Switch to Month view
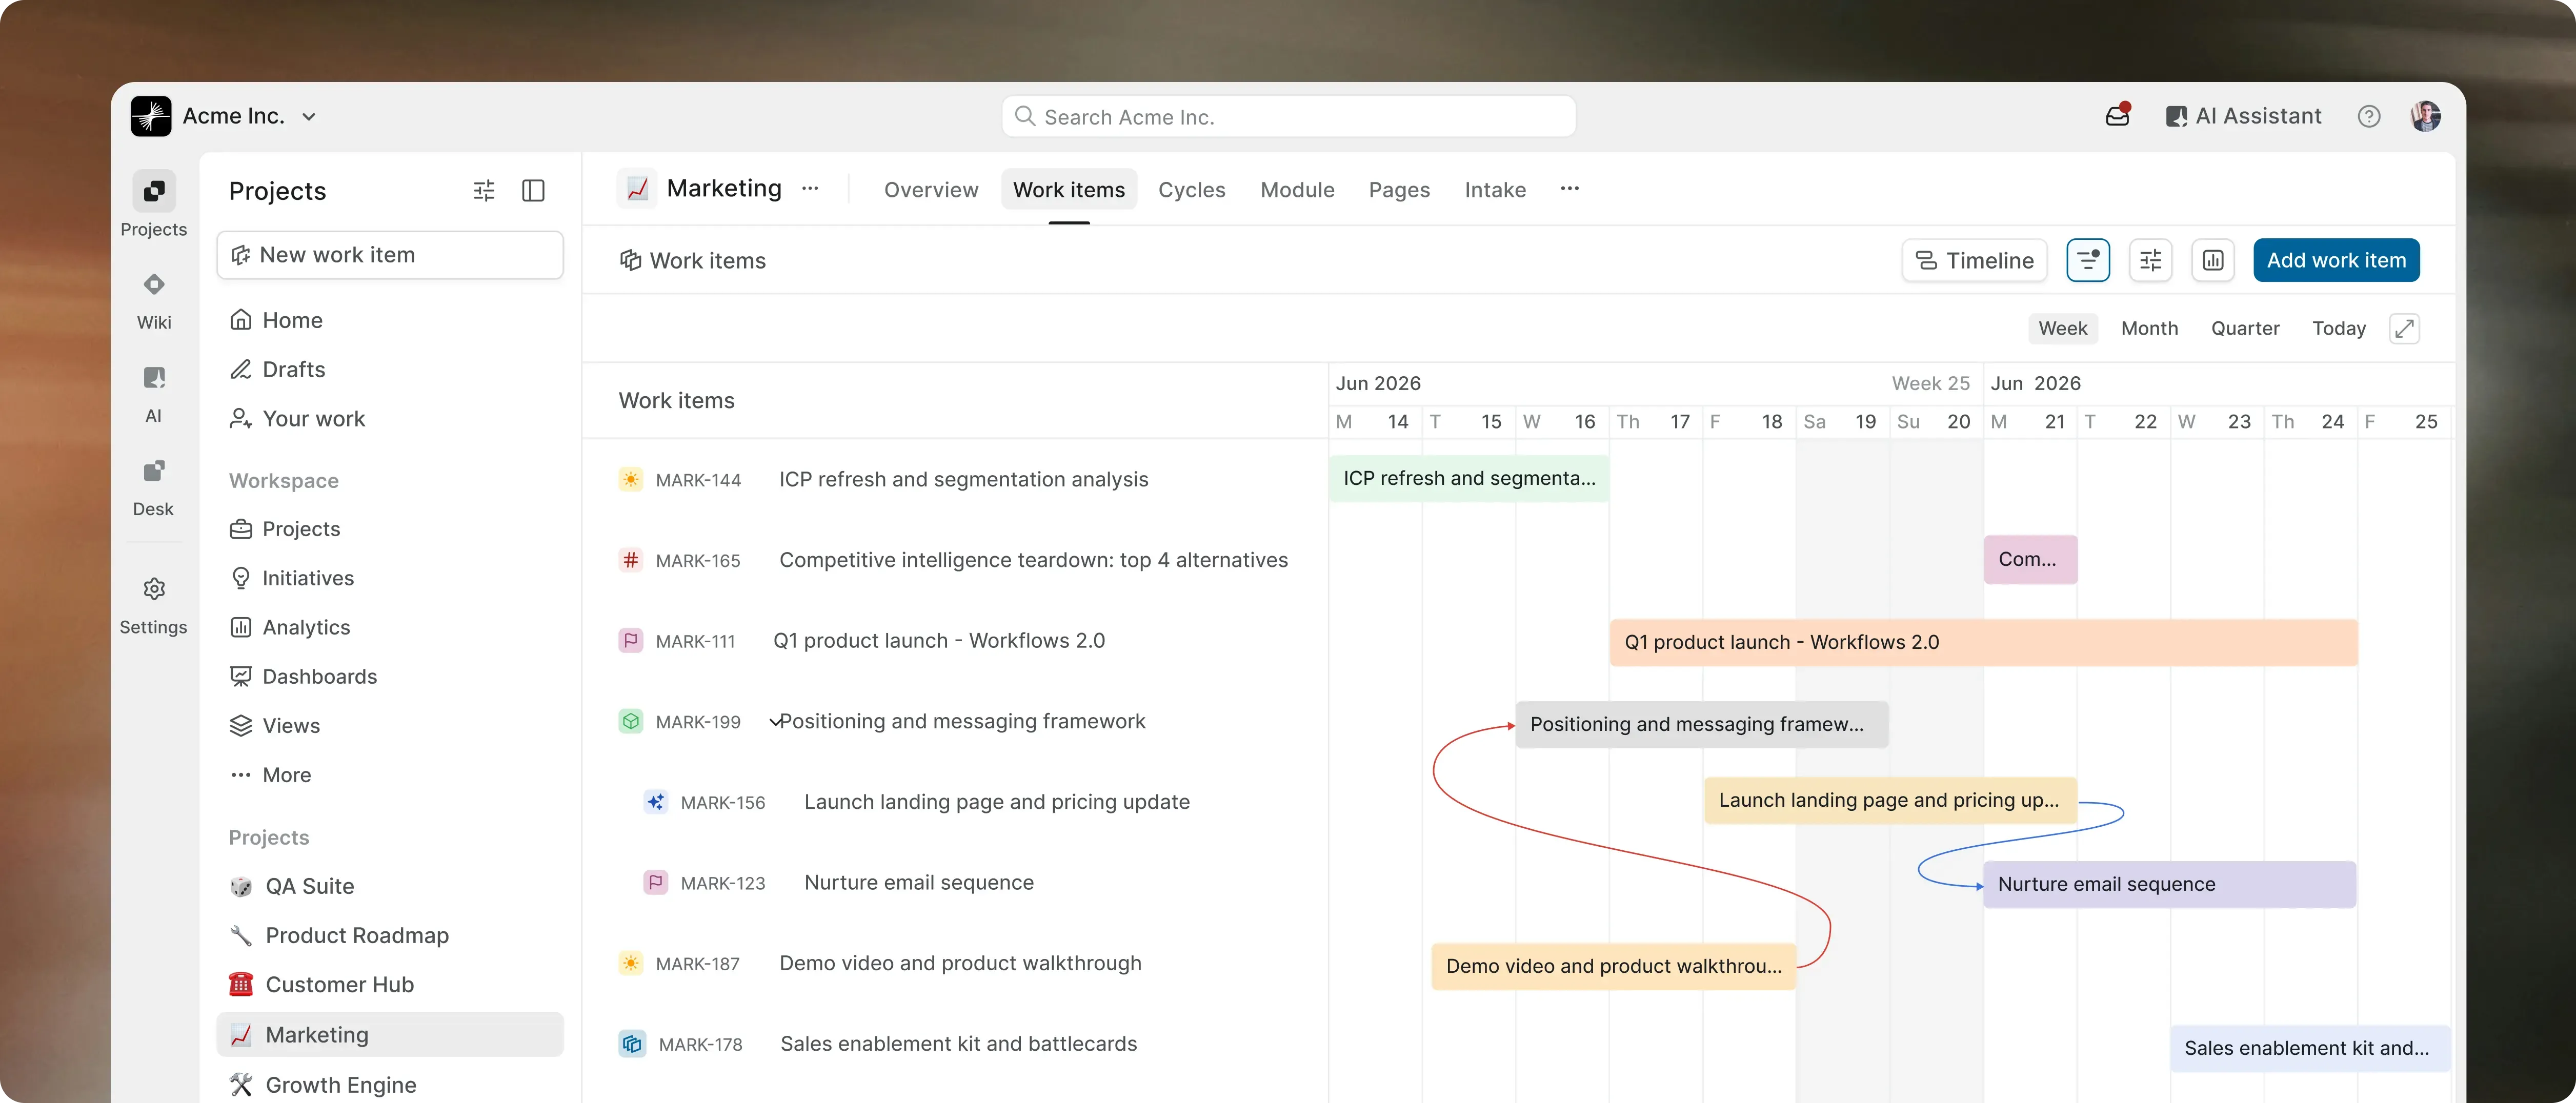The width and height of the screenshot is (2576, 1103). (x=2149, y=328)
